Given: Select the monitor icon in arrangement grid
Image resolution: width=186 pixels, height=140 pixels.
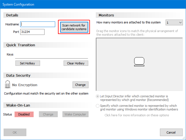Looking at the screenshot, I should coord(139,61).
